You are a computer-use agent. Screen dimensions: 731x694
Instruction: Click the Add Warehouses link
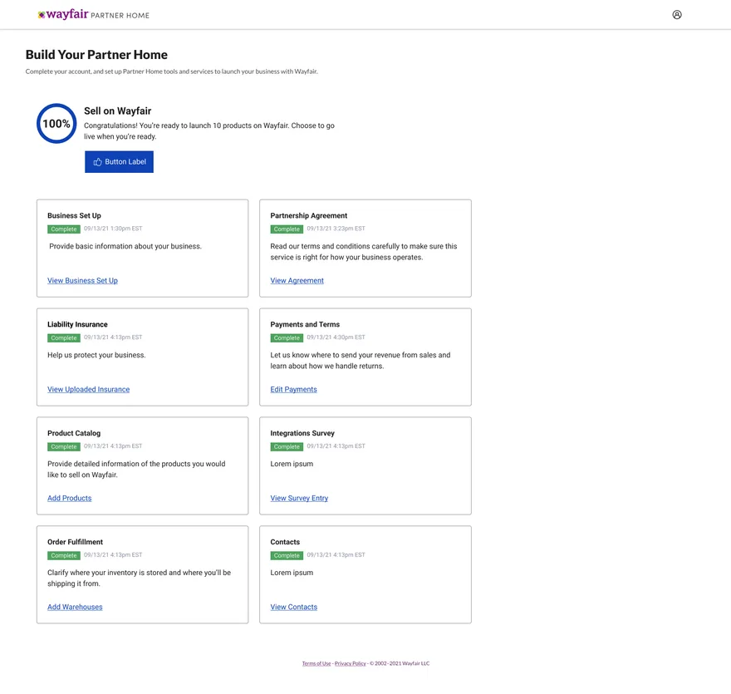coord(75,607)
